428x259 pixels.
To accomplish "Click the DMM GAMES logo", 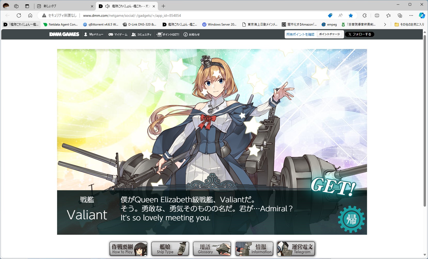I will [64, 34].
